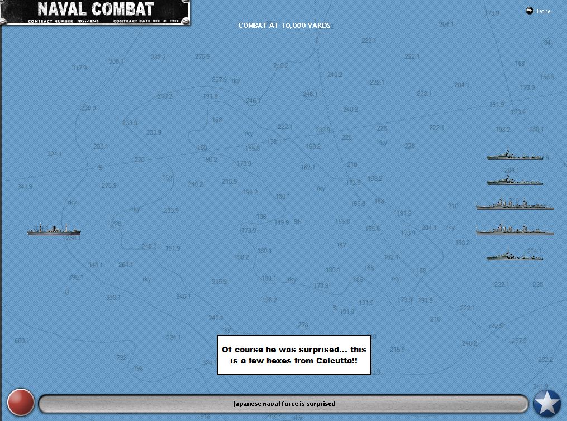Click the Naval Combat title plaque
This screenshot has width=567, height=421.
click(x=96, y=13)
